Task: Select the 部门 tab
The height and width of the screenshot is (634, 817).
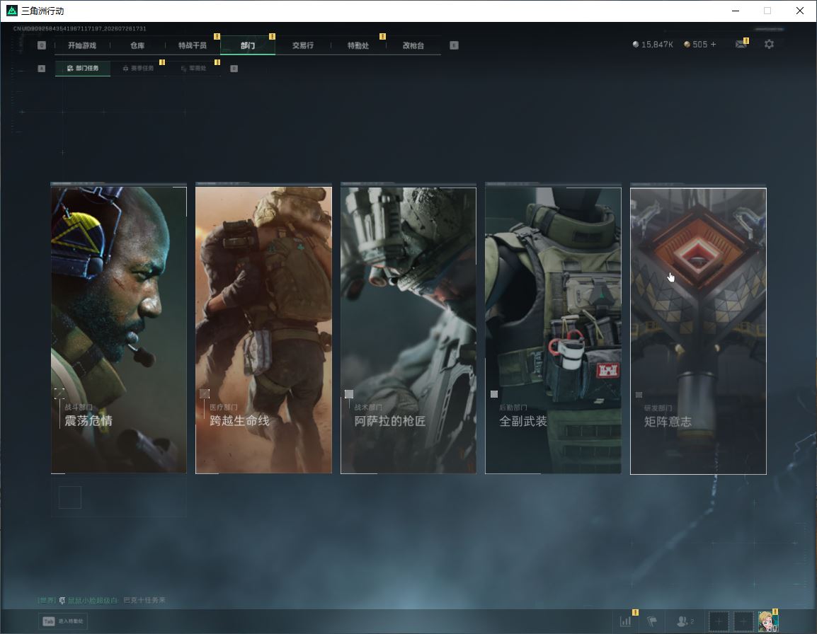Action: click(248, 45)
